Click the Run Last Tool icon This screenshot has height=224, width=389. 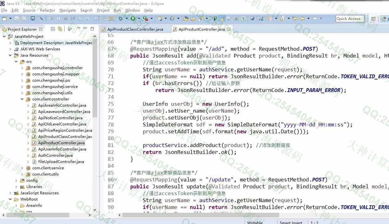click(x=146, y=19)
